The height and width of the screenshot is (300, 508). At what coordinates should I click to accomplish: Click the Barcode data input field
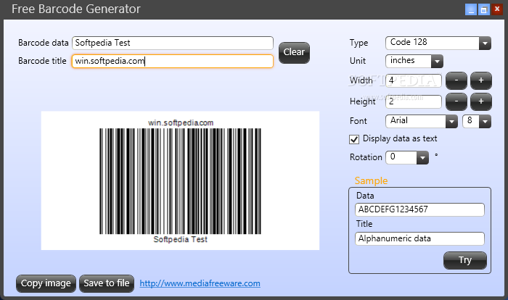click(x=173, y=43)
